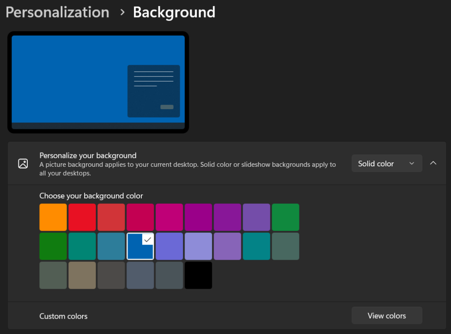Open the Solid color dropdown
Image resolution: width=451 pixels, height=334 pixels.
386,164
